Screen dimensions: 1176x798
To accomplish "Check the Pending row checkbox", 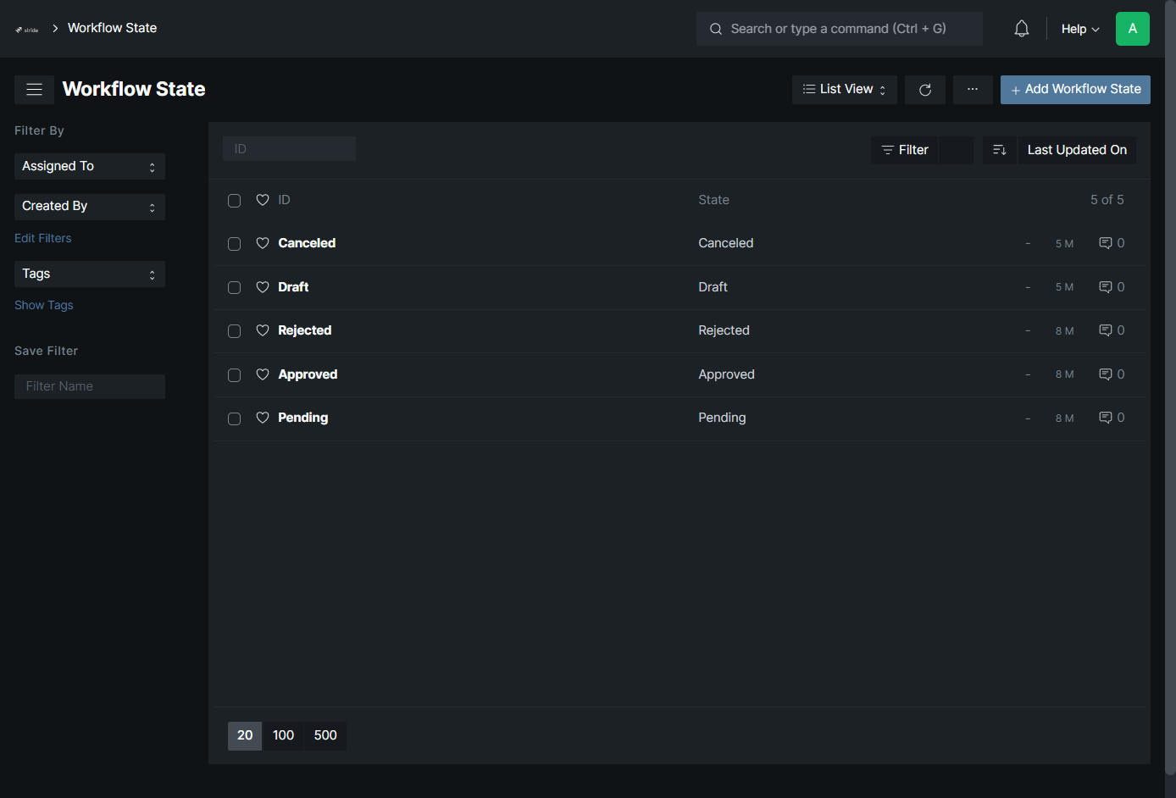I will pyautogui.click(x=235, y=418).
